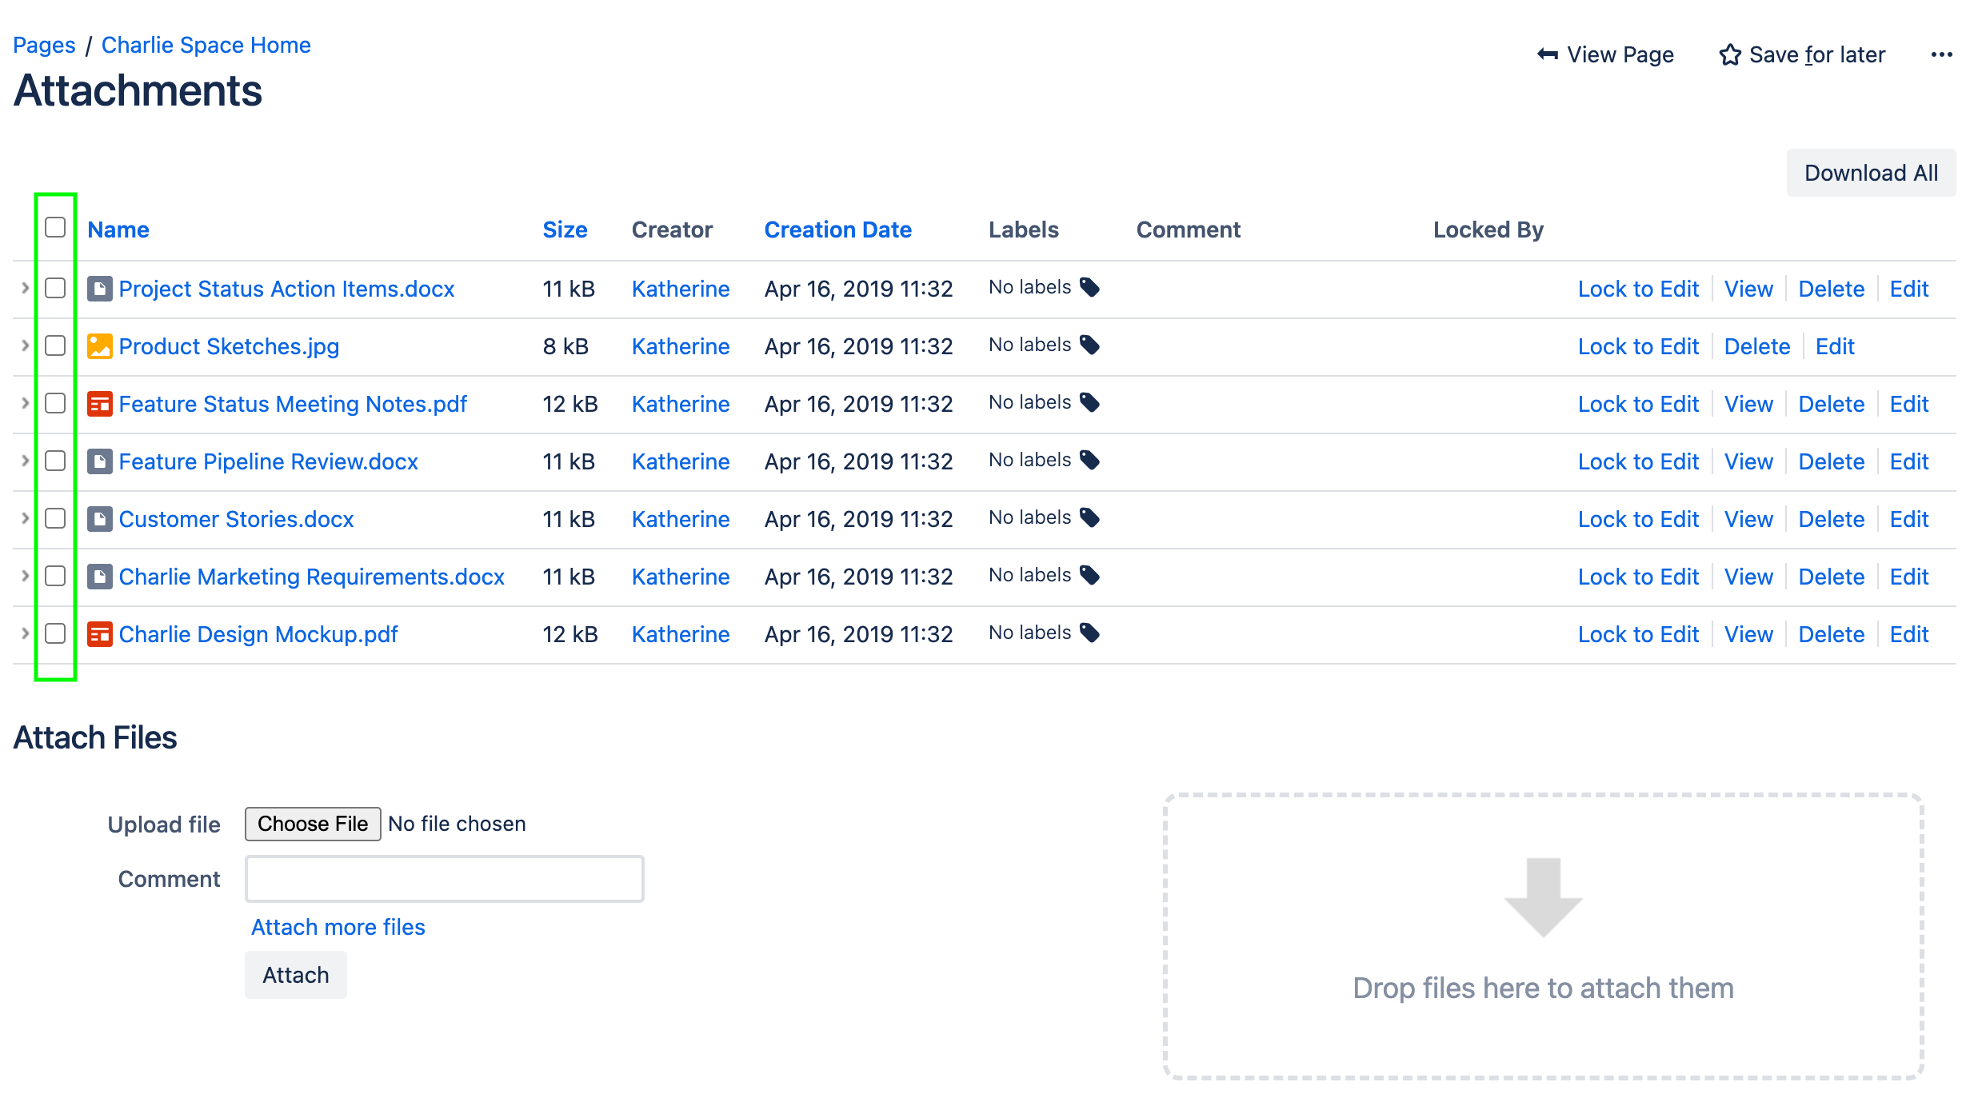The height and width of the screenshot is (1094, 1974).
Task: Click label tag icon for Customer Stories.docx
Action: [1089, 517]
